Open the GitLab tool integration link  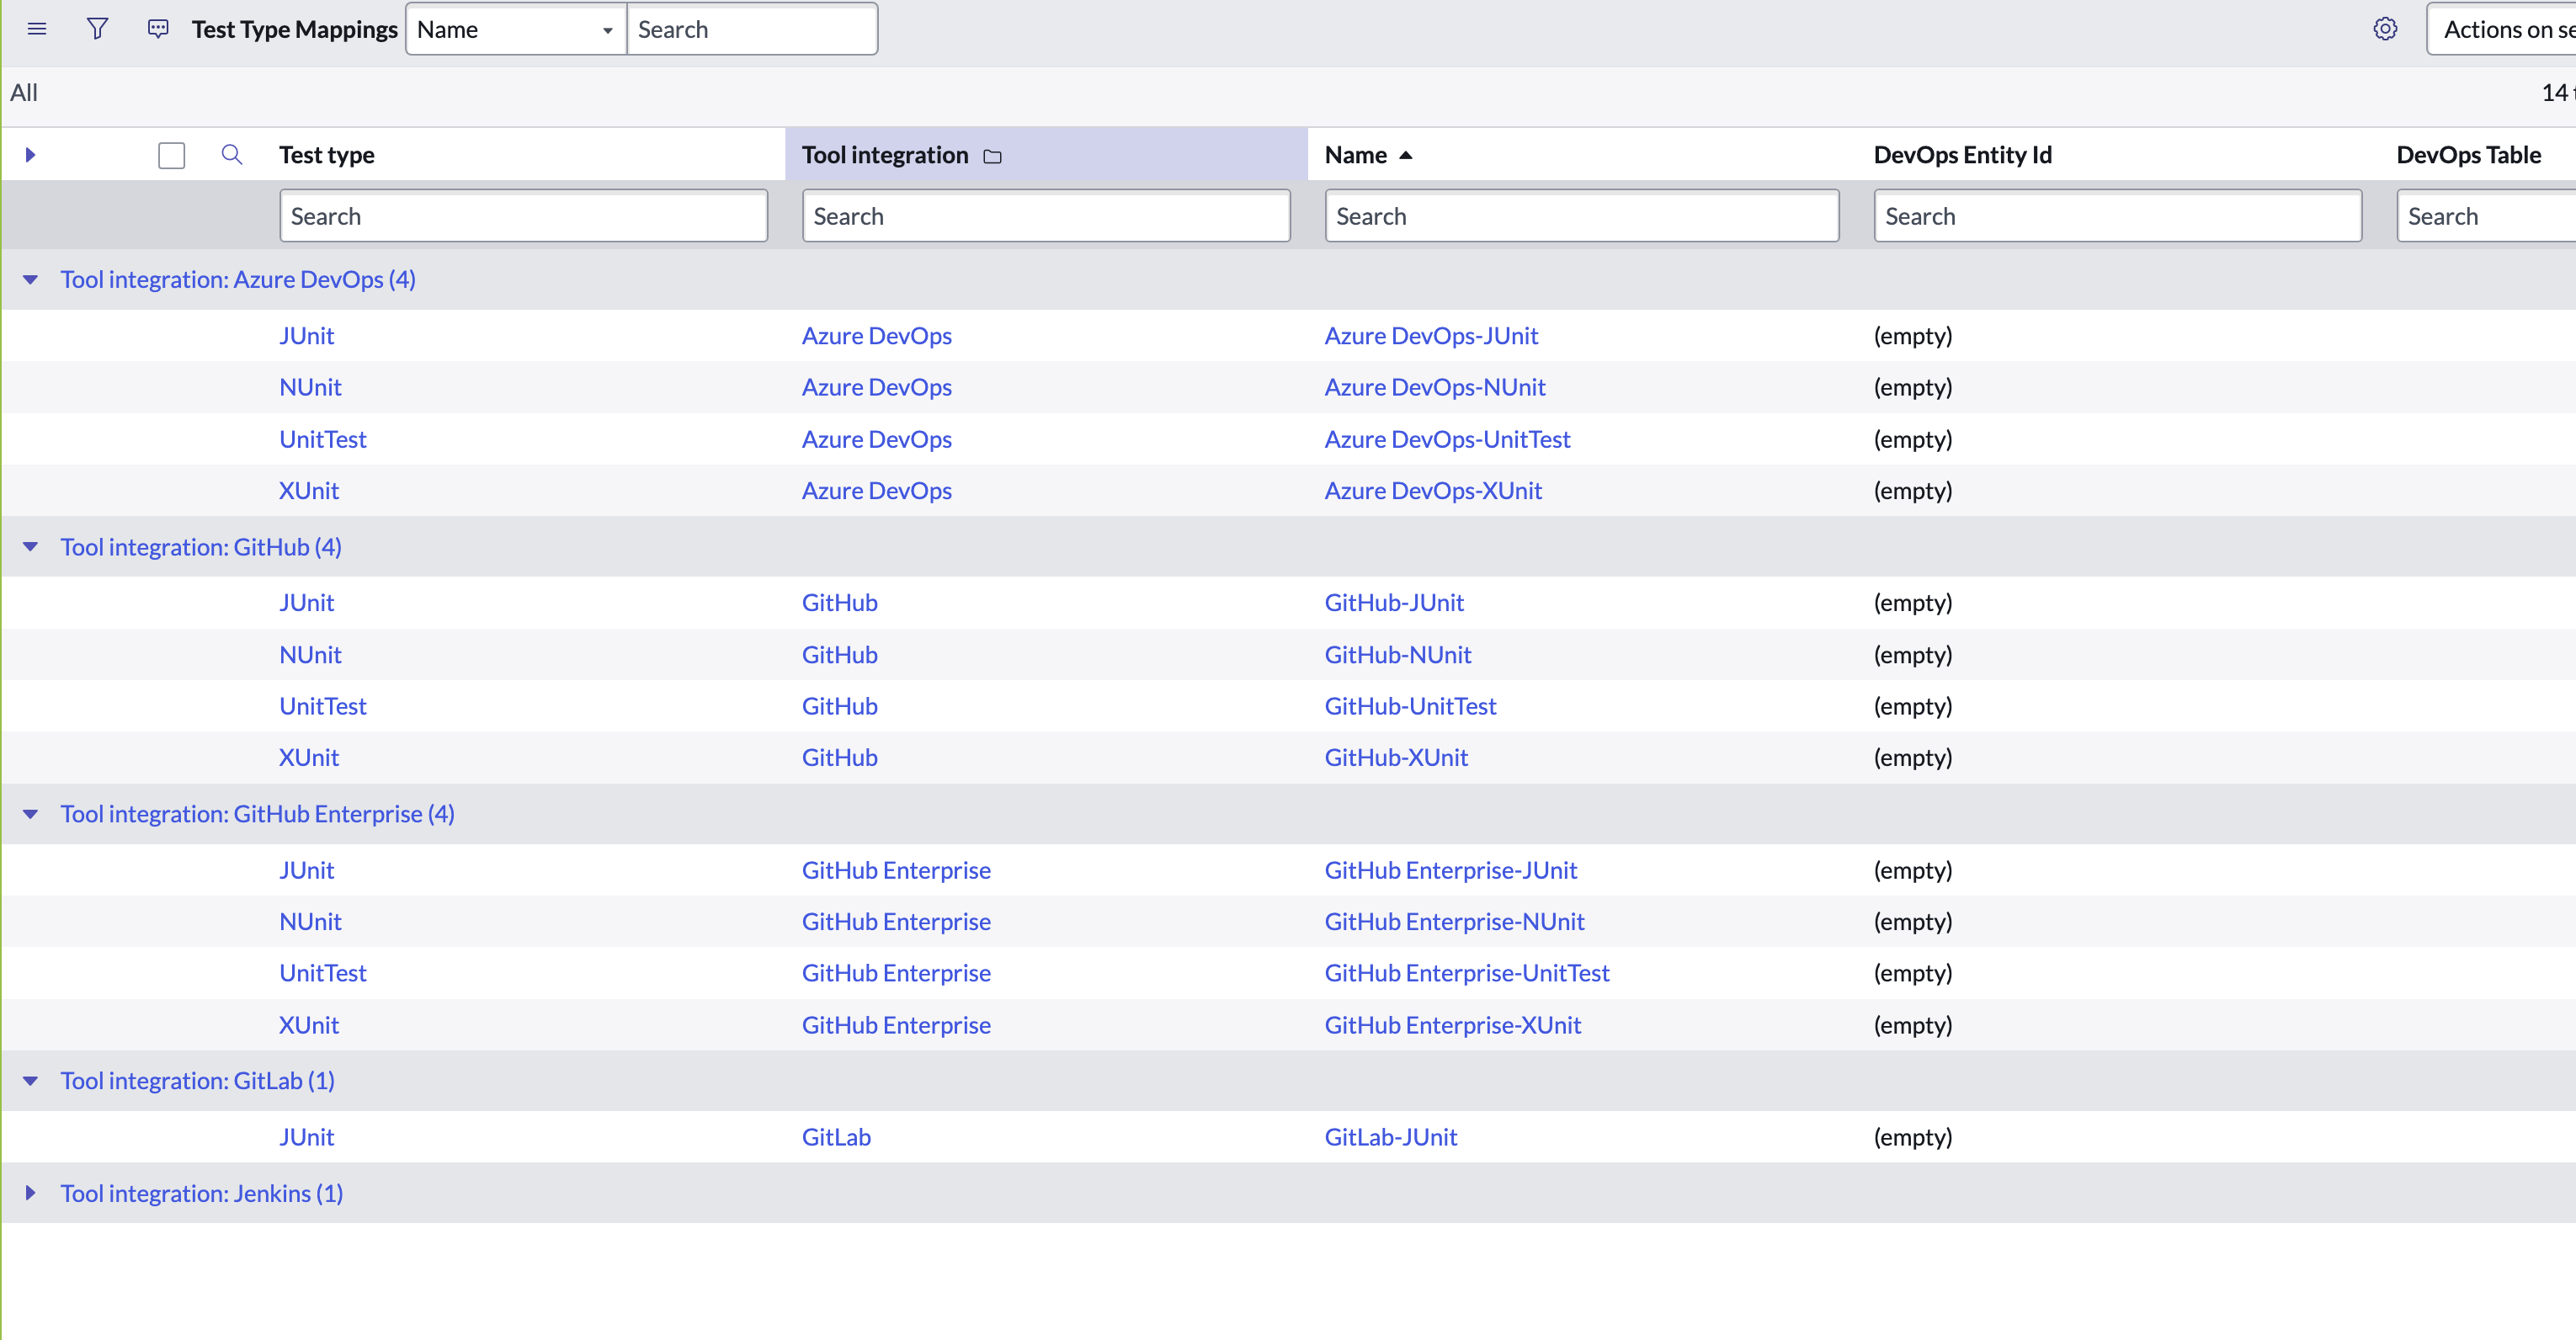pos(836,1137)
